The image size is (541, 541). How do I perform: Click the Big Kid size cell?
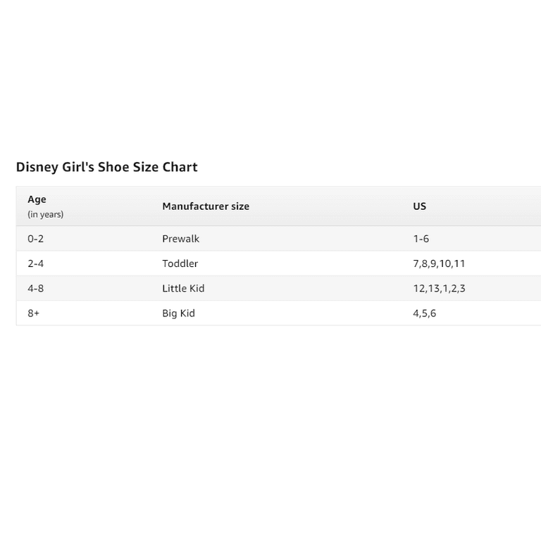(x=178, y=313)
